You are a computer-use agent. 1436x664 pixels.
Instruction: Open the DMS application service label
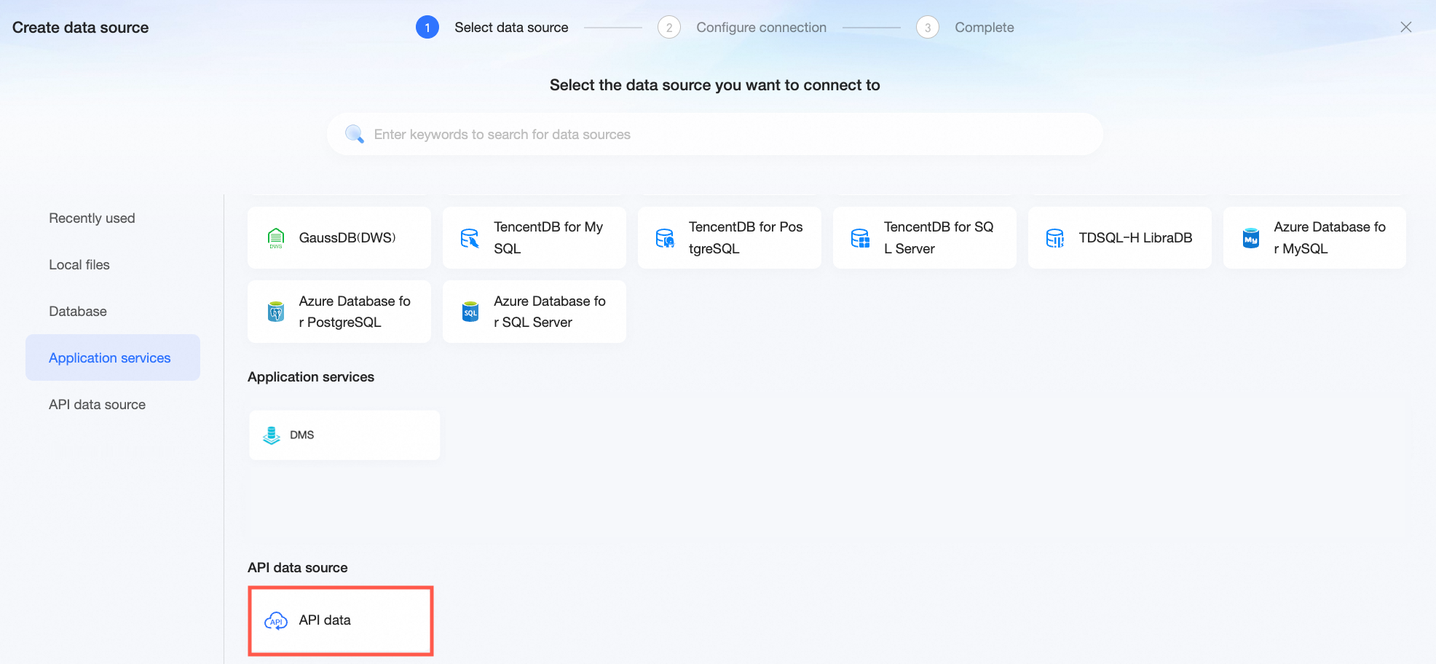click(x=302, y=435)
